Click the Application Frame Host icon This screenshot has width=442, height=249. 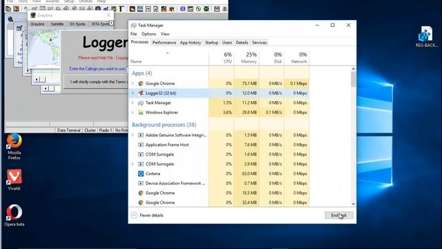pos(141,145)
